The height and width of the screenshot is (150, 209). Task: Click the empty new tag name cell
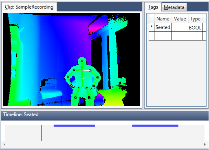click(x=163, y=36)
